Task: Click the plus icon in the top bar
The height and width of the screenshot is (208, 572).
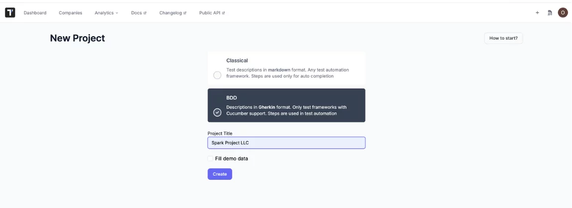Action: pyautogui.click(x=537, y=13)
